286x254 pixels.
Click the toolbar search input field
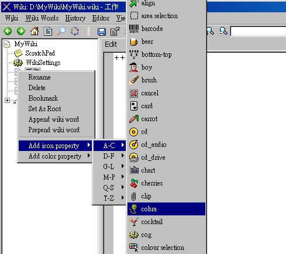[258, 31]
